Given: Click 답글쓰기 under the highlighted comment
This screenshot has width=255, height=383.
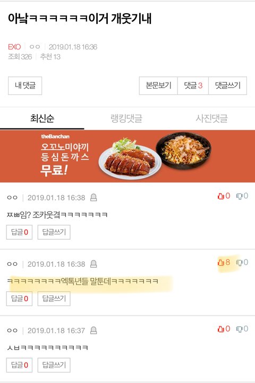Looking at the screenshot, I should coord(54,299).
